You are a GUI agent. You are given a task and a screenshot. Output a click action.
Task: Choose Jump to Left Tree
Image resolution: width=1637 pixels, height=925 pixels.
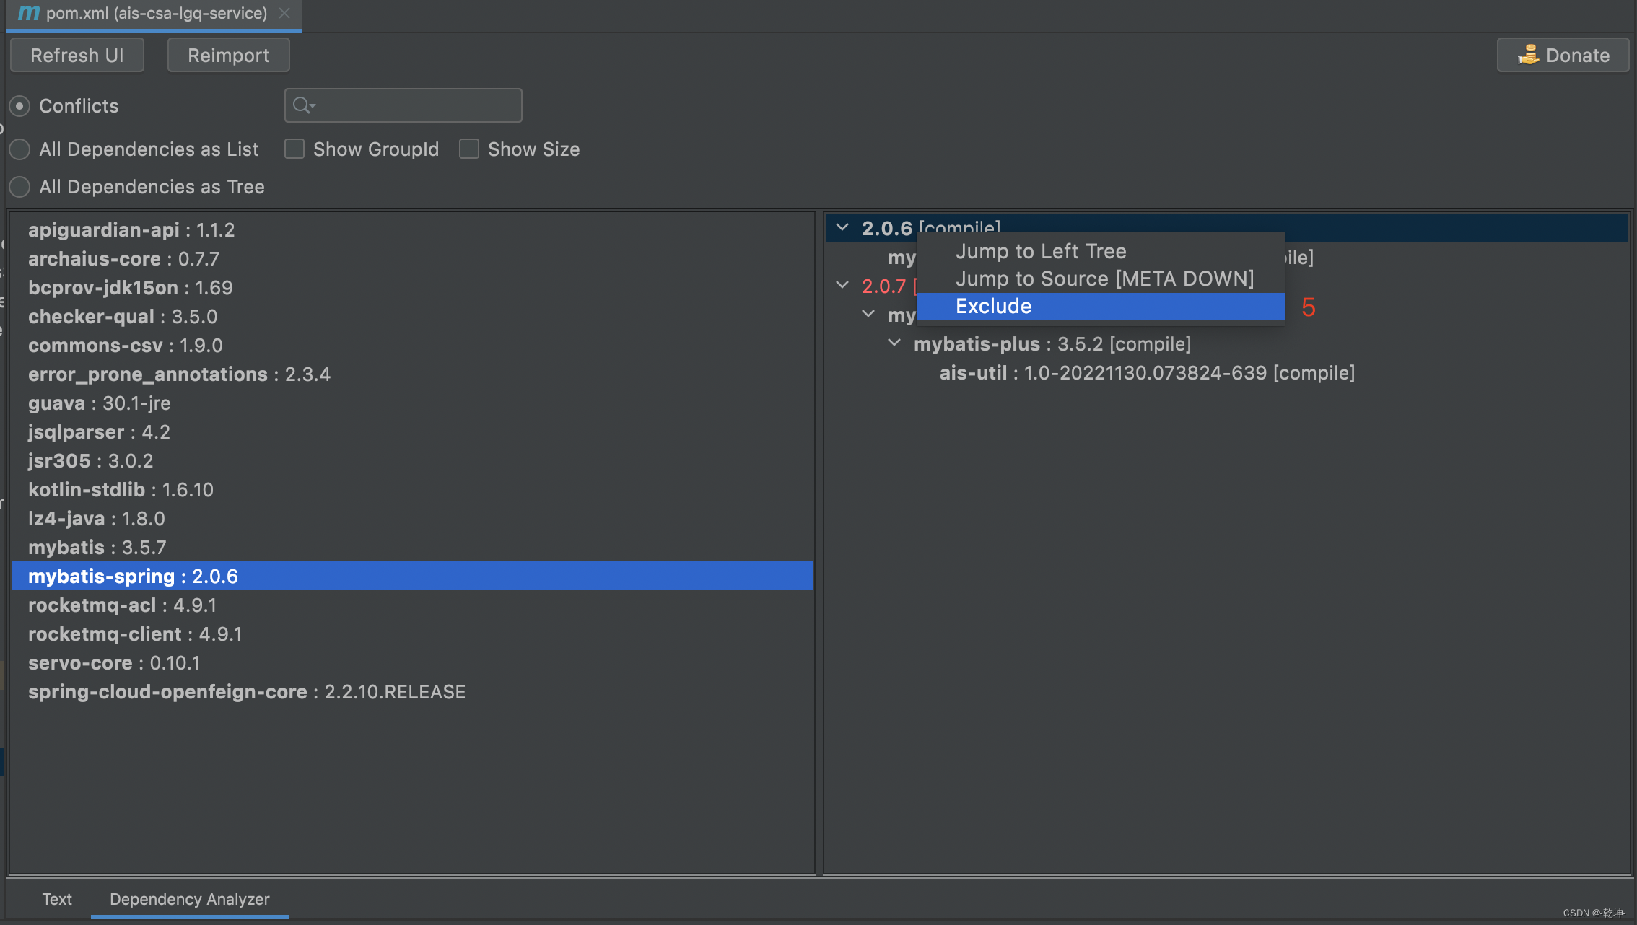(1100, 251)
